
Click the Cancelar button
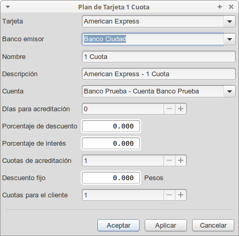point(213,226)
